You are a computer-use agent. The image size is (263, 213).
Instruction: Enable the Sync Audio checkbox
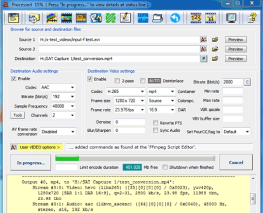[x=156, y=130]
